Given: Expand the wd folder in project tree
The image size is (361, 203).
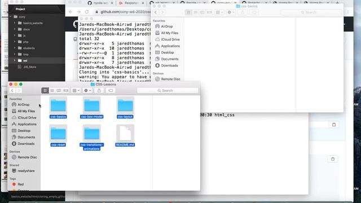Looking at the screenshot, I should pyautogui.click(x=15, y=60).
